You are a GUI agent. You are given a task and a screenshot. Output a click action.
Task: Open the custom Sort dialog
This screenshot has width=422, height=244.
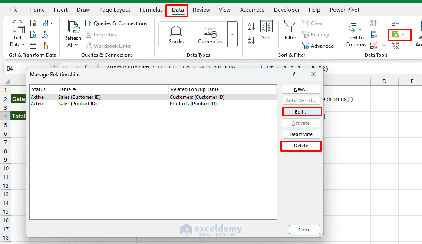point(267,30)
